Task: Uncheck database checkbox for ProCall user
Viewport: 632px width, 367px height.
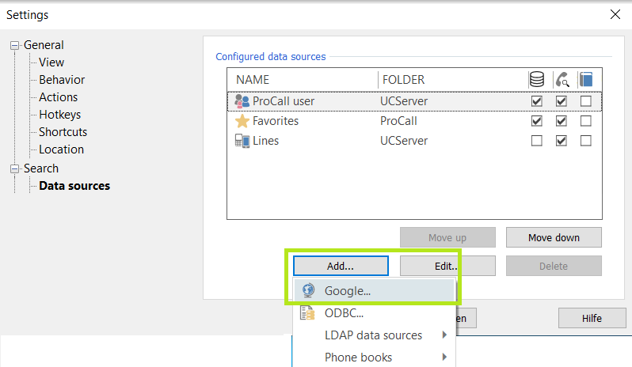Action: (x=537, y=101)
